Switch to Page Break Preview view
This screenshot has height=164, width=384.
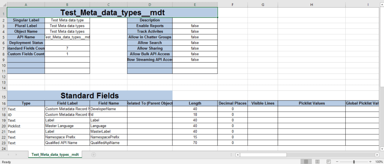(328, 161)
